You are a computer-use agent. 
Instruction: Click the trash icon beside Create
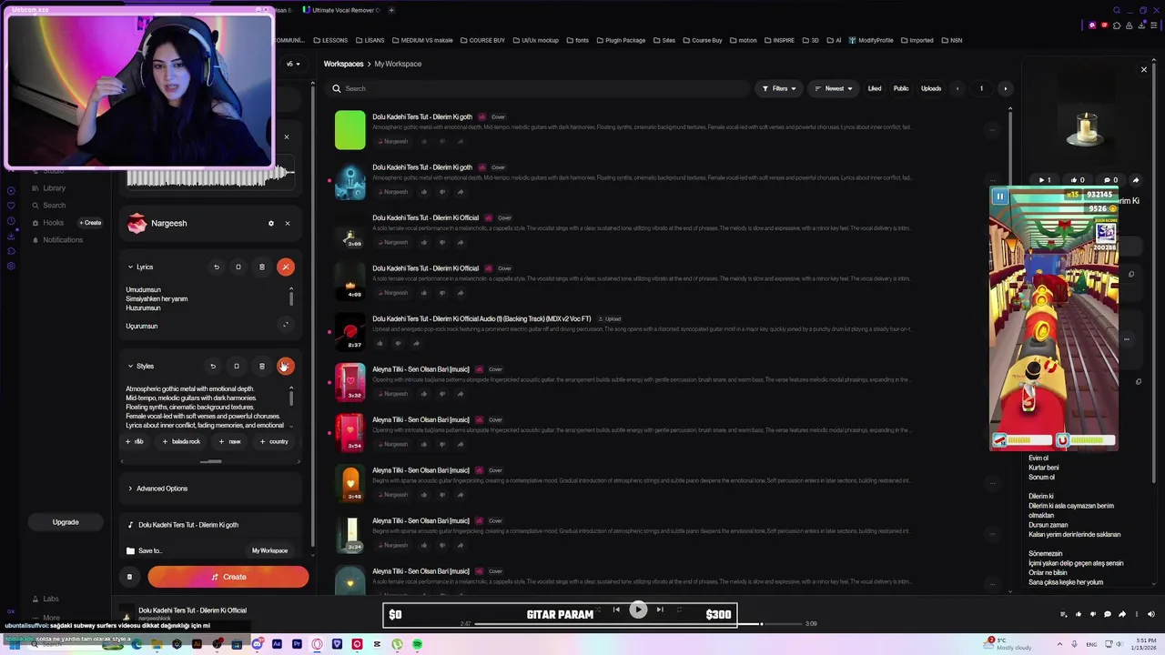pos(129,577)
